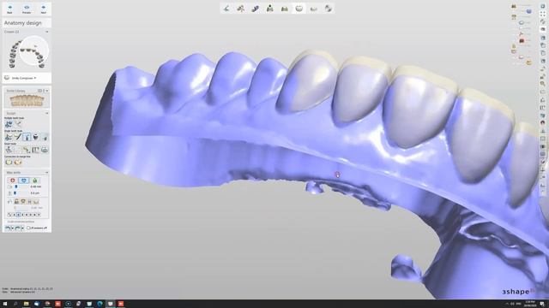
Task: Open the undo history dropdown arrow
Action: tap(12, 228)
